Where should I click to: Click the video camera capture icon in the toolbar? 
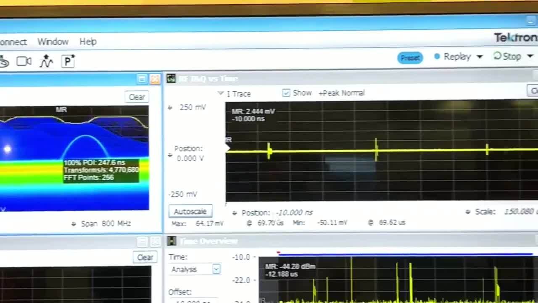[x=24, y=61]
